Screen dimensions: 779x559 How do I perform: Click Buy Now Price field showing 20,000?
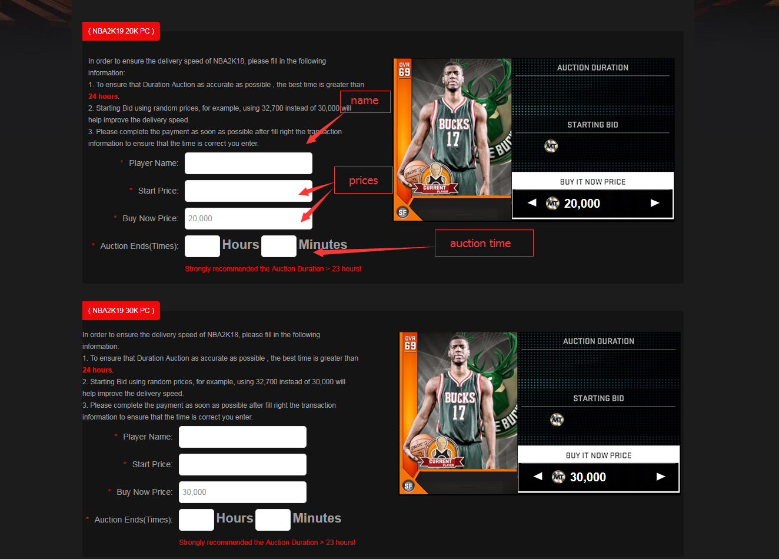248,218
